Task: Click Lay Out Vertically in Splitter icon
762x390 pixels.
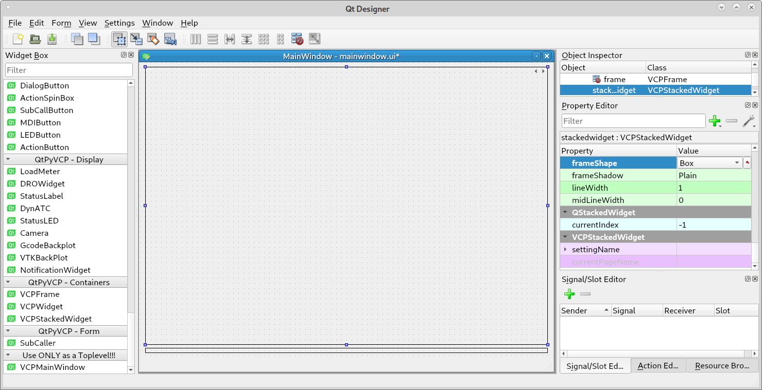Action: tap(247, 39)
